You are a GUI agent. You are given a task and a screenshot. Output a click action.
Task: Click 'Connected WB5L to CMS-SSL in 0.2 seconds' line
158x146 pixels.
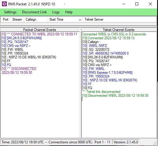114,34
